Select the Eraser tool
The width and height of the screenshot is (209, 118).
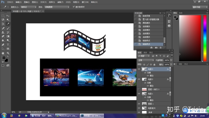coord(3,36)
